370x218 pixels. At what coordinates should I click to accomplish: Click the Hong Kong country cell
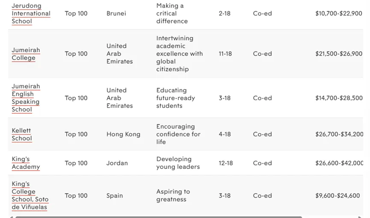[123, 134]
